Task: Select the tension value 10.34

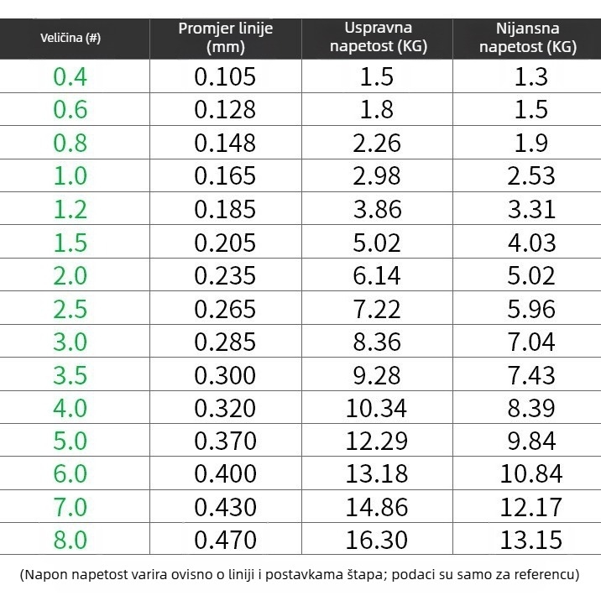Action: [x=376, y=408]
